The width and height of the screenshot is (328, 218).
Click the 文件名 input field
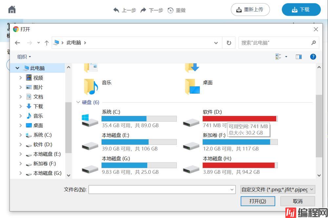click(159, 189)
